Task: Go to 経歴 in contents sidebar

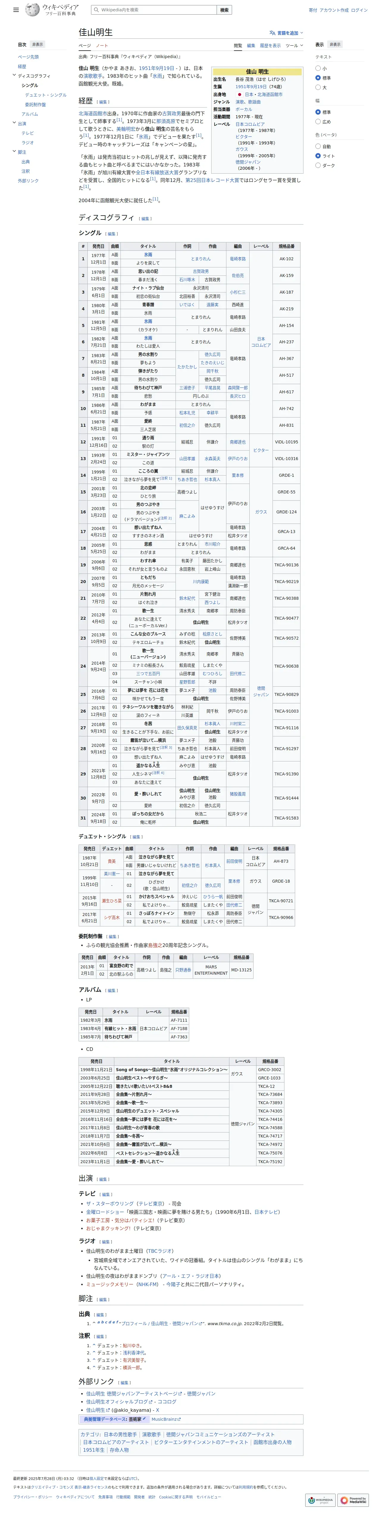Action: 22,67
